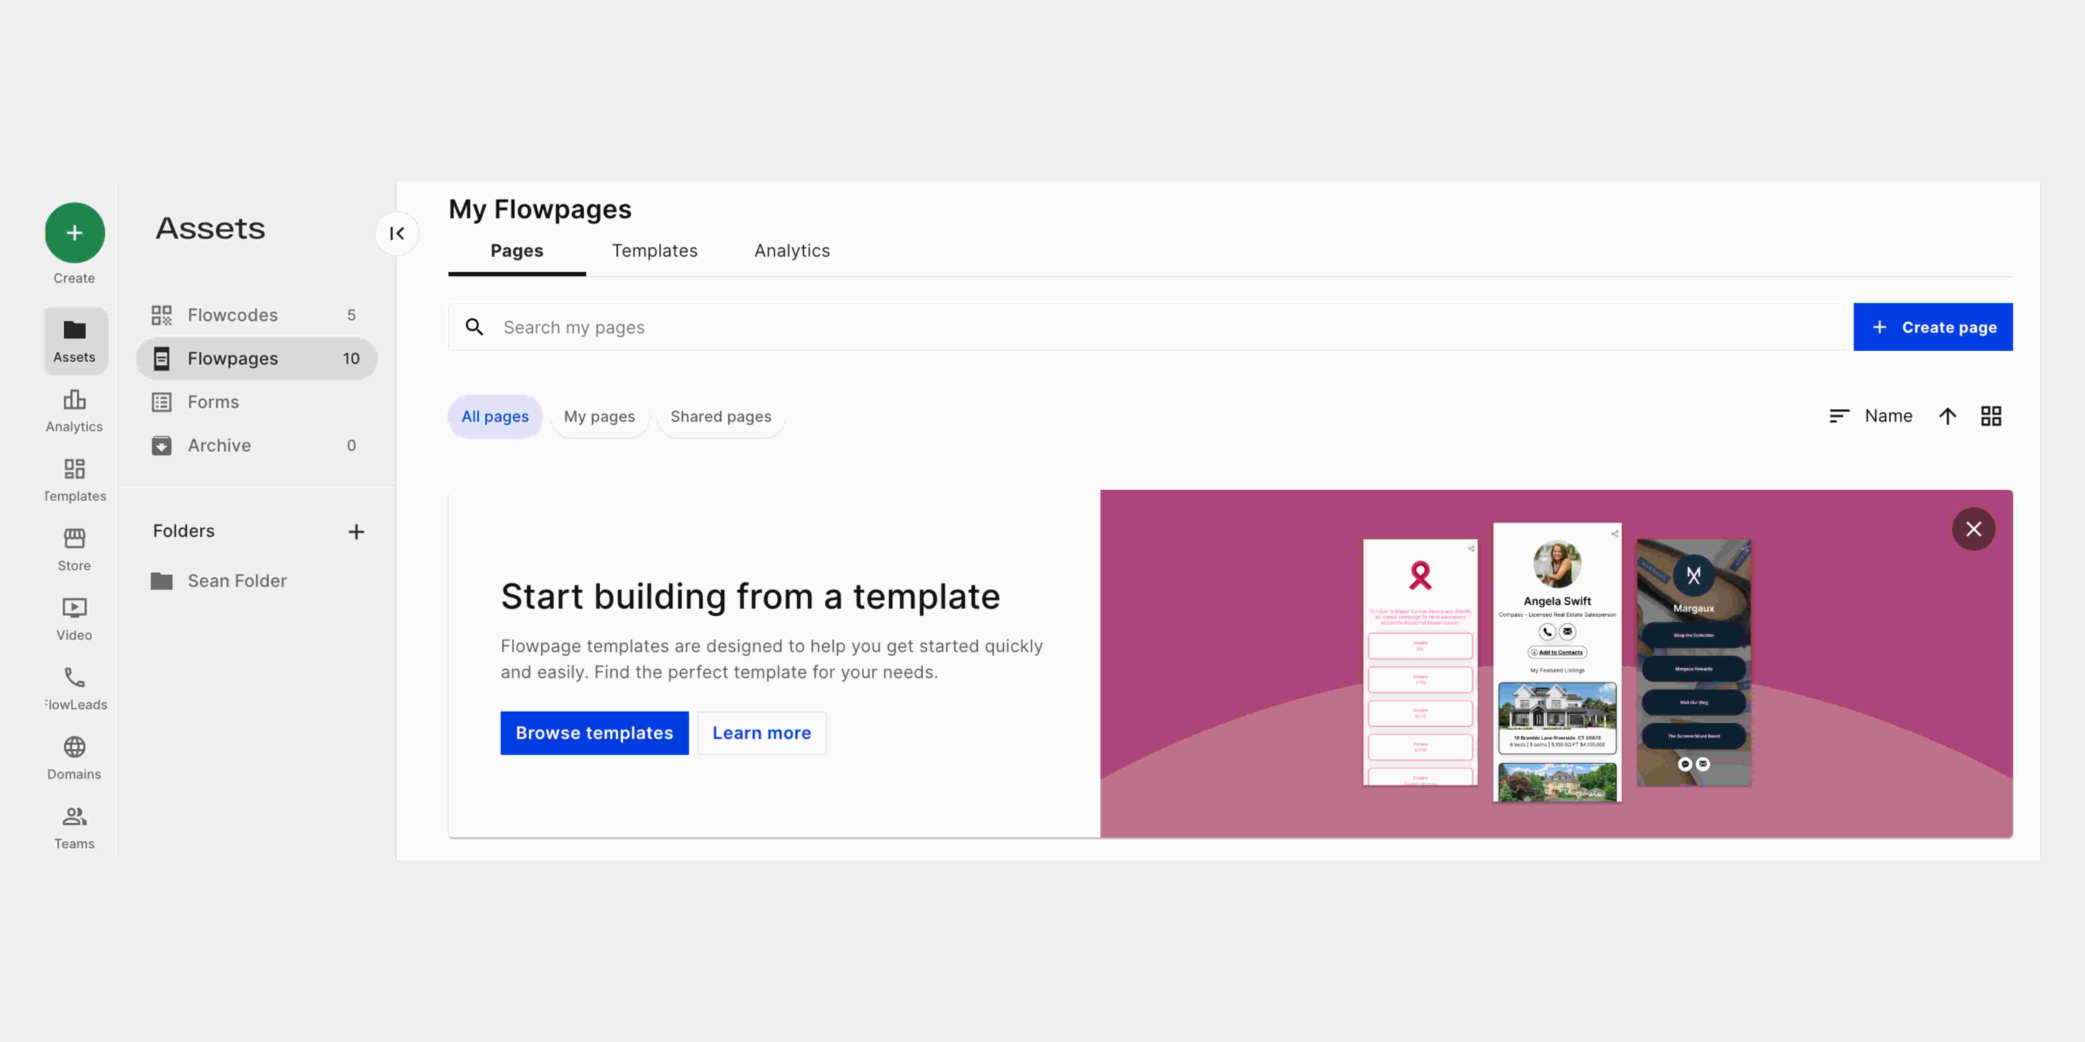
Task: Click the Browse templates button
Action: tap(594, 733)
